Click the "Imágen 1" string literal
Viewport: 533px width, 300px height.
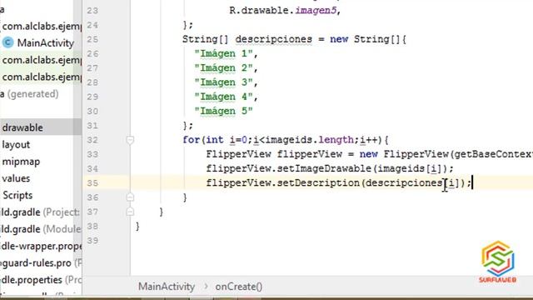click(224, 53)
